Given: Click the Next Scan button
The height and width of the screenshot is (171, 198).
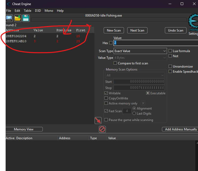Looking at the screenshot, I should click(137, 30).
